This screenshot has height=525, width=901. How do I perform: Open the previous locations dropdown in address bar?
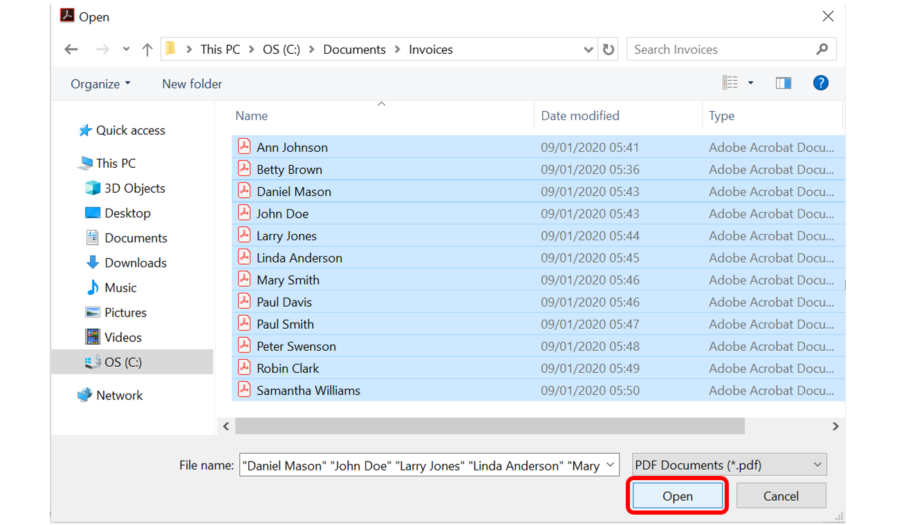(588, 49)
